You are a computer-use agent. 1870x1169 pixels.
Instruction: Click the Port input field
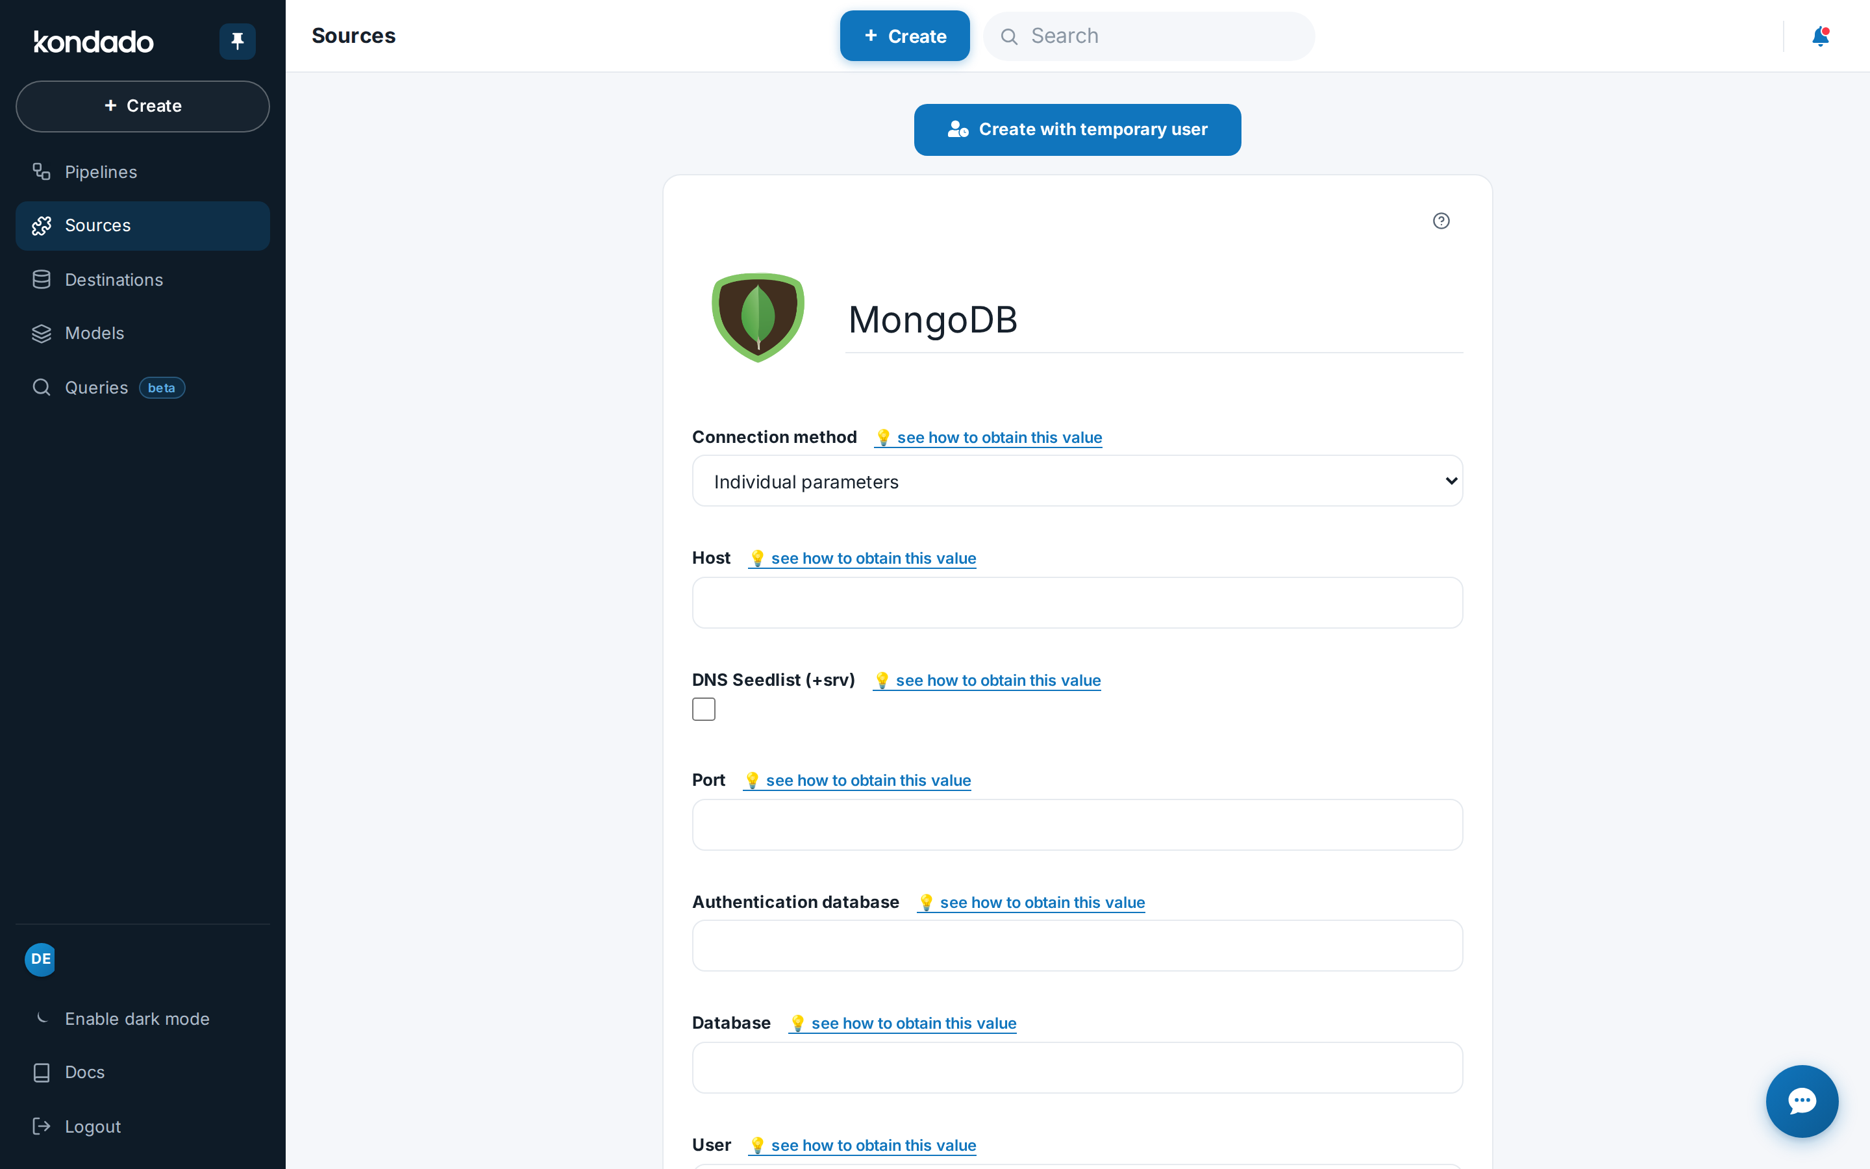tap(1077, 825)
